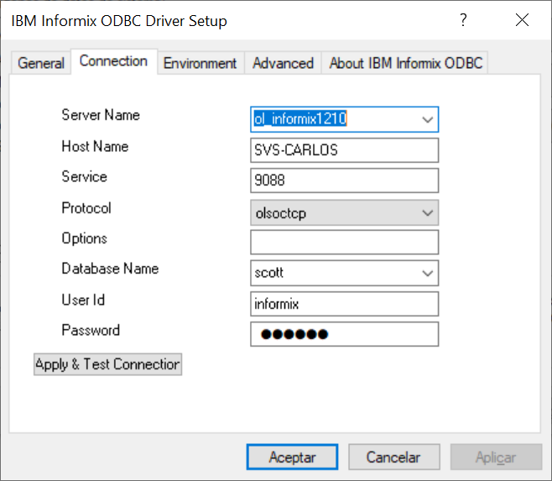Expand the Protocol dropdown arrow

pos(427,213)
